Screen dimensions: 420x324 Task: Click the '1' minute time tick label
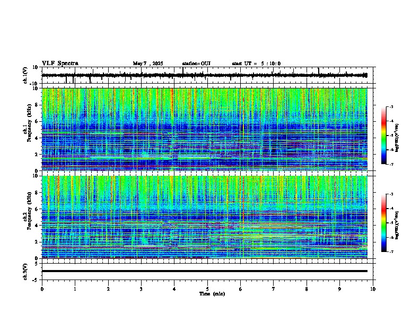click(x=75, y=289)
